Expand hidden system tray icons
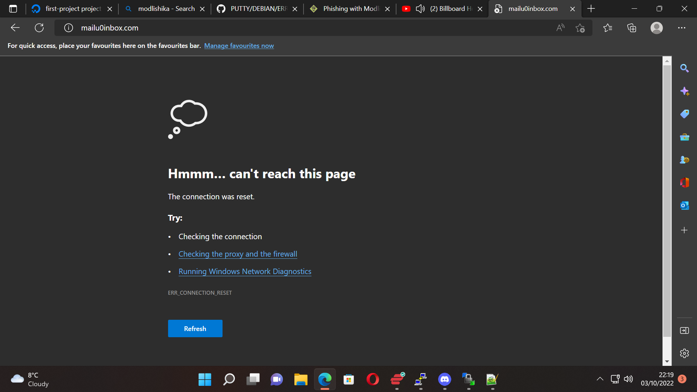The height and width of the screenshot is (392, 697). pyautogui.click(x=600, y=379)
